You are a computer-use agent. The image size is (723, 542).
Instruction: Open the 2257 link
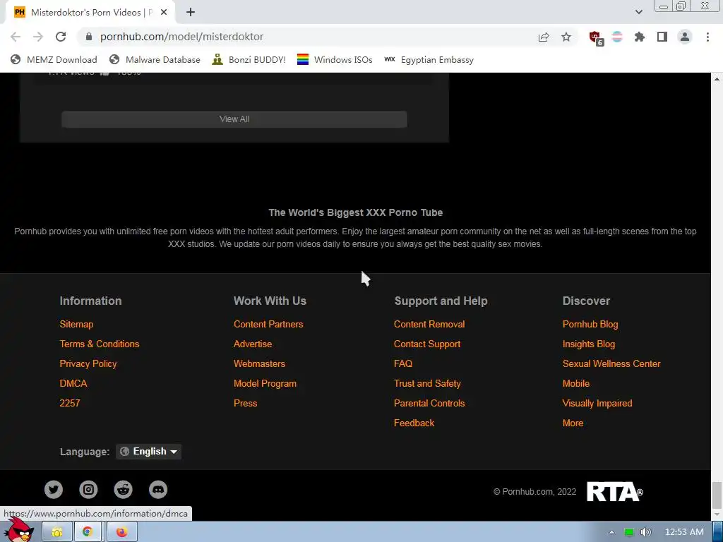70,403
